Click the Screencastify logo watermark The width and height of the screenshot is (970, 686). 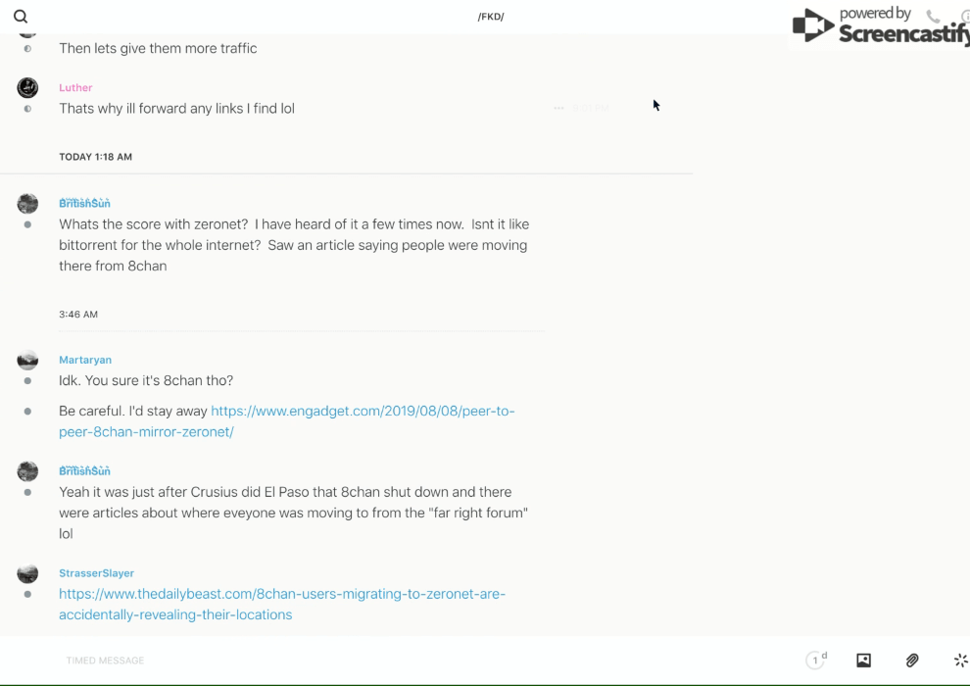(879, 26)
